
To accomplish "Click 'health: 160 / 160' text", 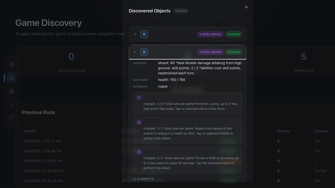I will click(172, 80).
